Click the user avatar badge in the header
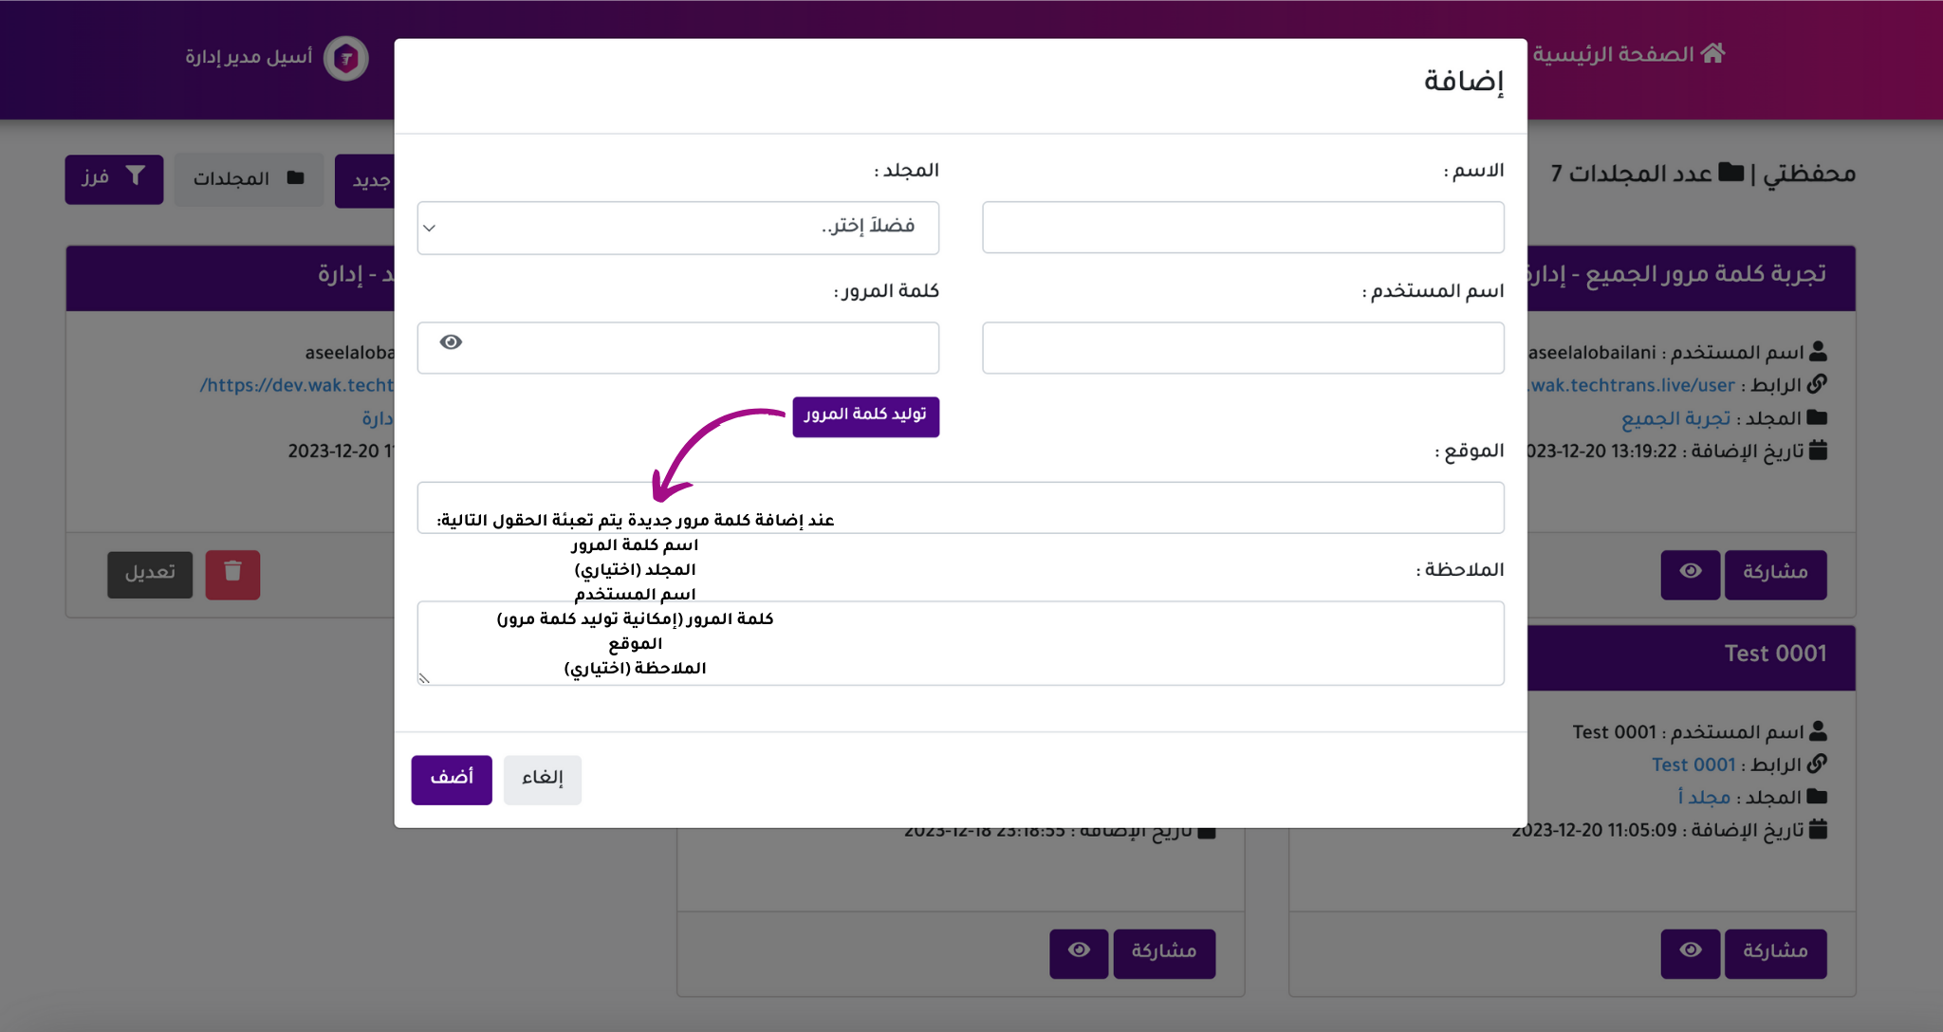Image resolution: width=1943 pixels, height=1032 pixels. pyautogui.click(x=346, y=59)
